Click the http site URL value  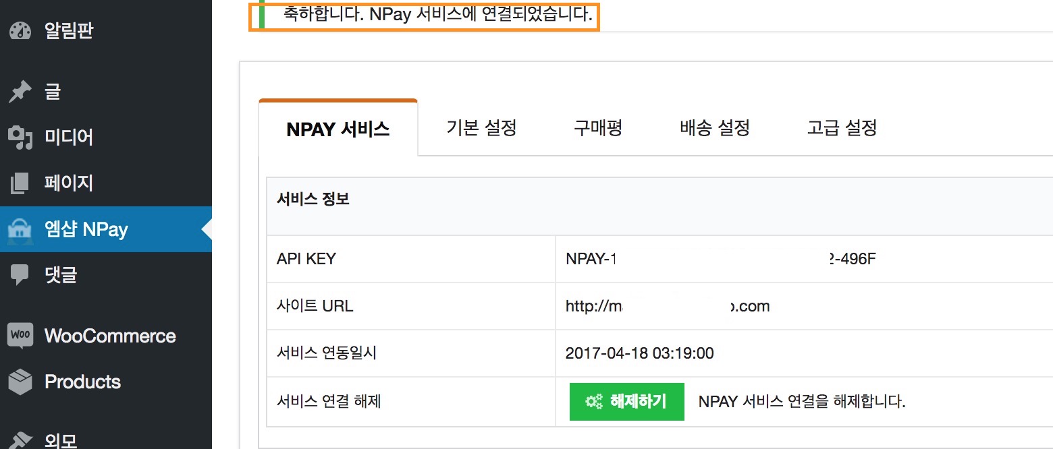click(668, 306)
